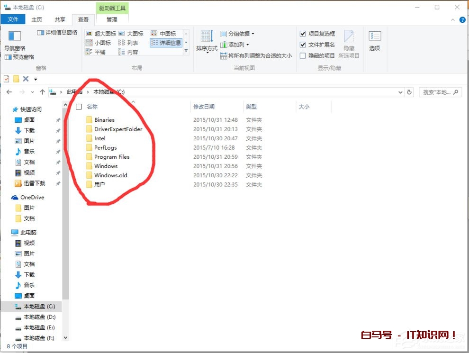
Task: Click inside the search box
Action: 437,91
